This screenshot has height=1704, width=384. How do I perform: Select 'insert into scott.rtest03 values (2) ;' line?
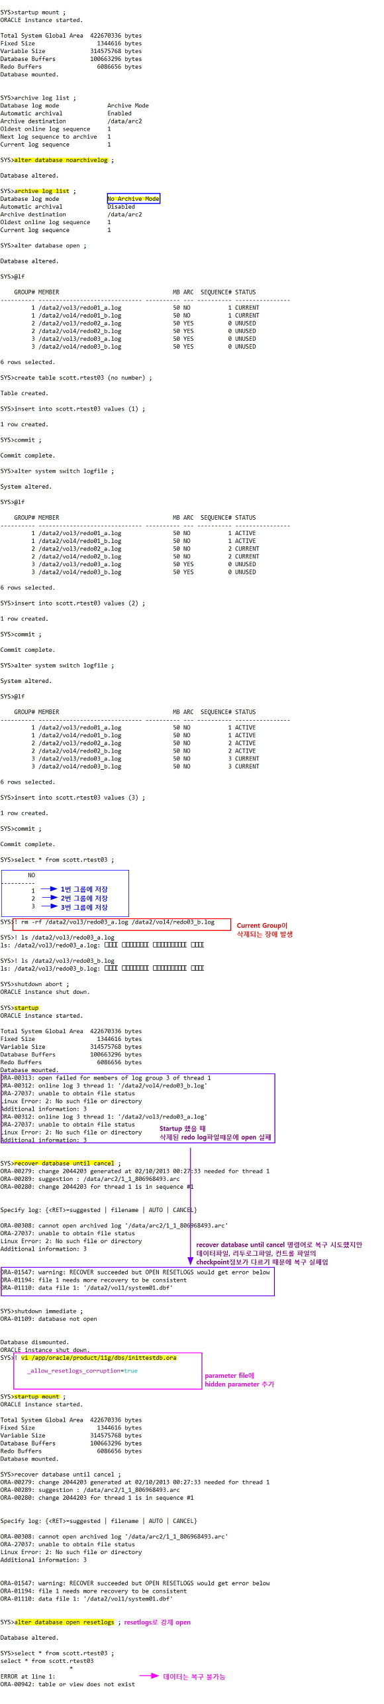coord(73,603)
